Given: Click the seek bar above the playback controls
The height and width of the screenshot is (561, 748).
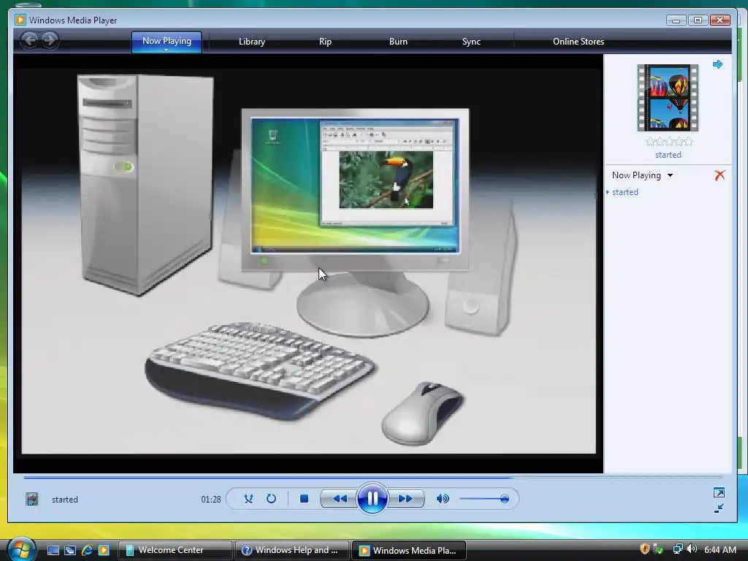Looking at the screenshot, I should tap(373, 477).
